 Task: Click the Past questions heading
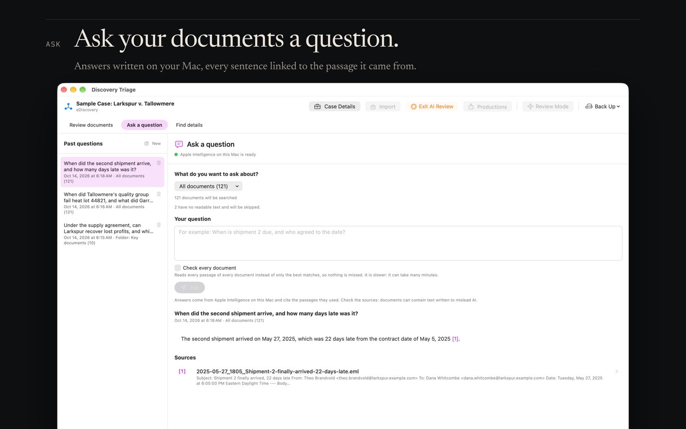click(x=83, y=144)
